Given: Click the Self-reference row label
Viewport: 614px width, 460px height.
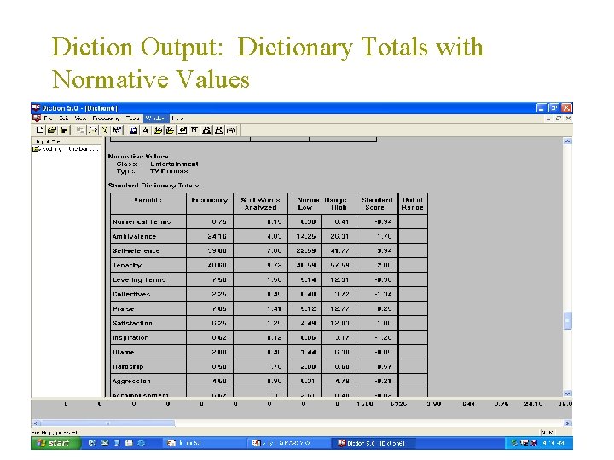Looking at the screenshot, I should coord(136,250).
